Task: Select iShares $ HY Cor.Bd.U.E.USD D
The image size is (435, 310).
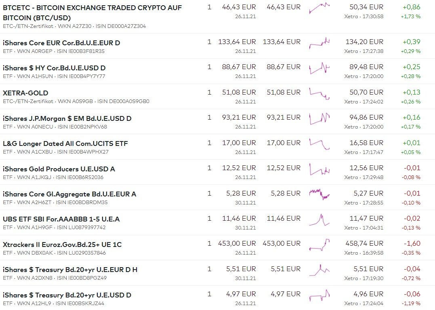Action: (x=54, y=68)
